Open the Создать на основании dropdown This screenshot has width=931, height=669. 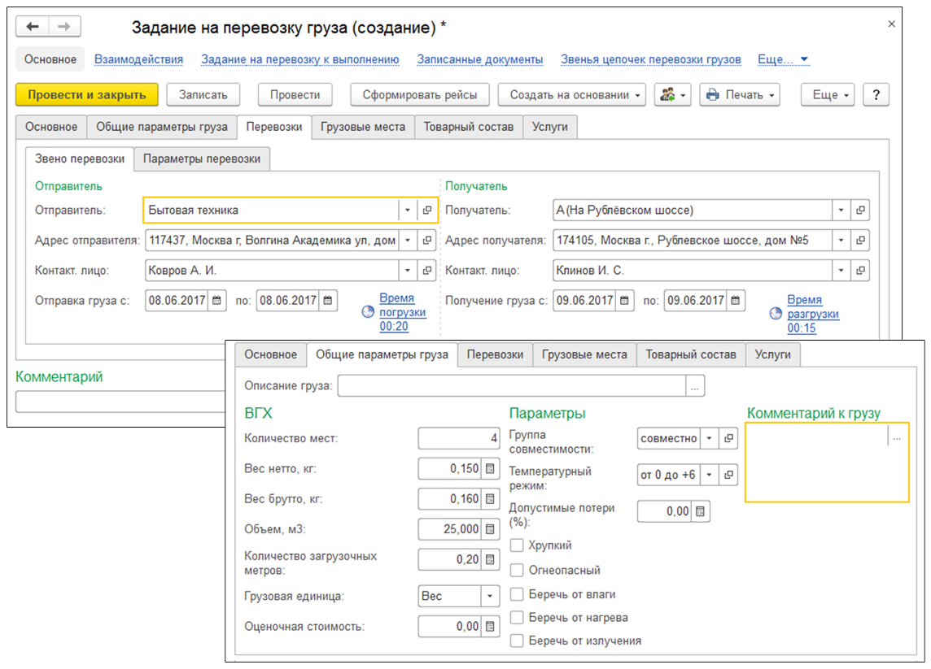click(571, 95)
